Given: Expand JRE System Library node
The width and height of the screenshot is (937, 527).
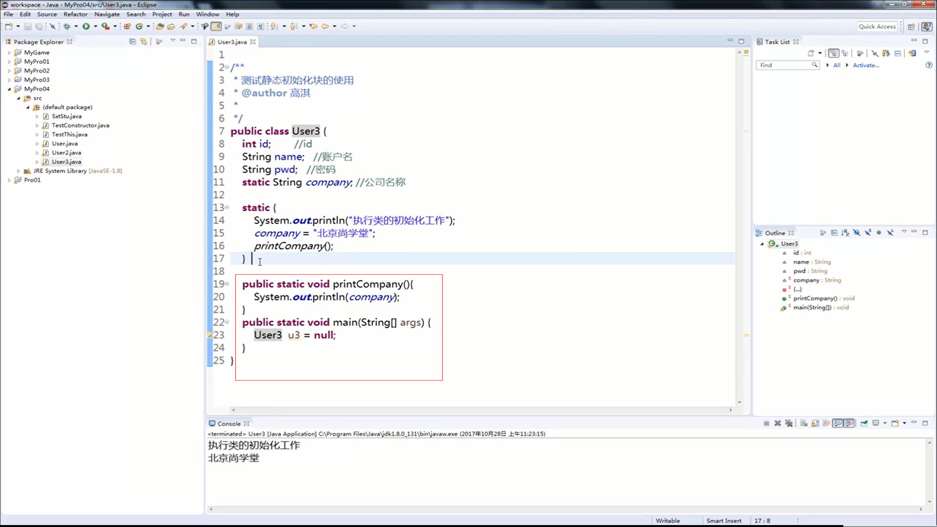Looking at the screenshot, I should (19, 171).
